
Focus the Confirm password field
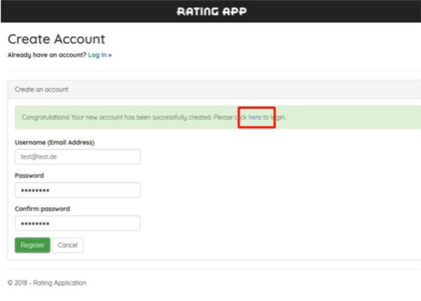pyautogui.click(x=78, y=223)
